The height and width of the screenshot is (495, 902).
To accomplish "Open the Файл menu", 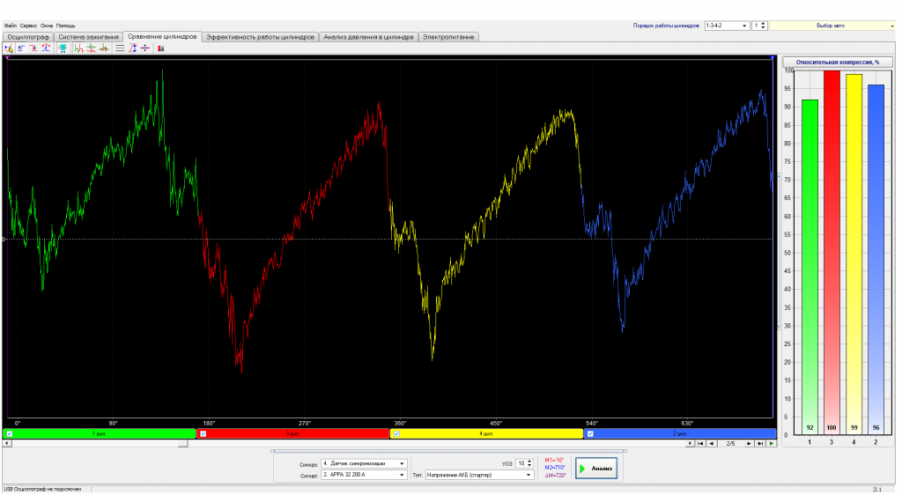I will tap(11, 26).
